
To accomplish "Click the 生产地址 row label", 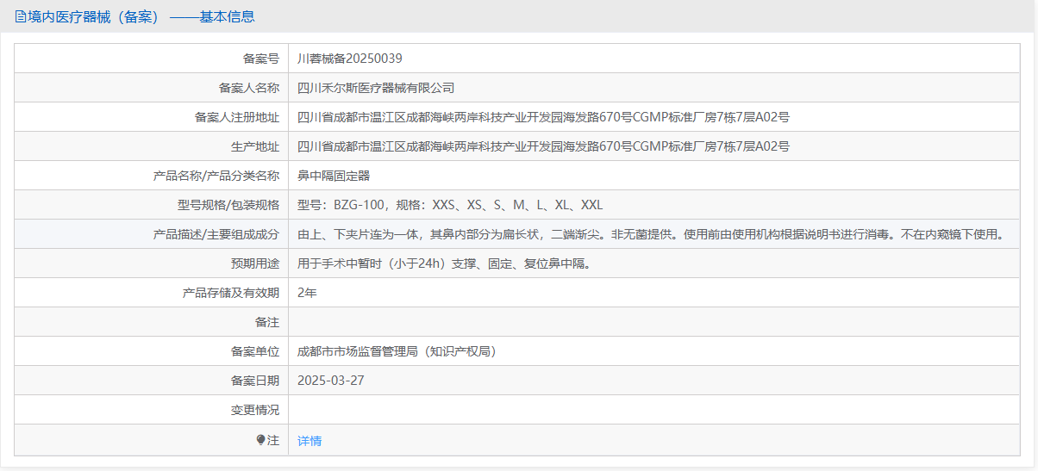I will (x=255, y=146).
